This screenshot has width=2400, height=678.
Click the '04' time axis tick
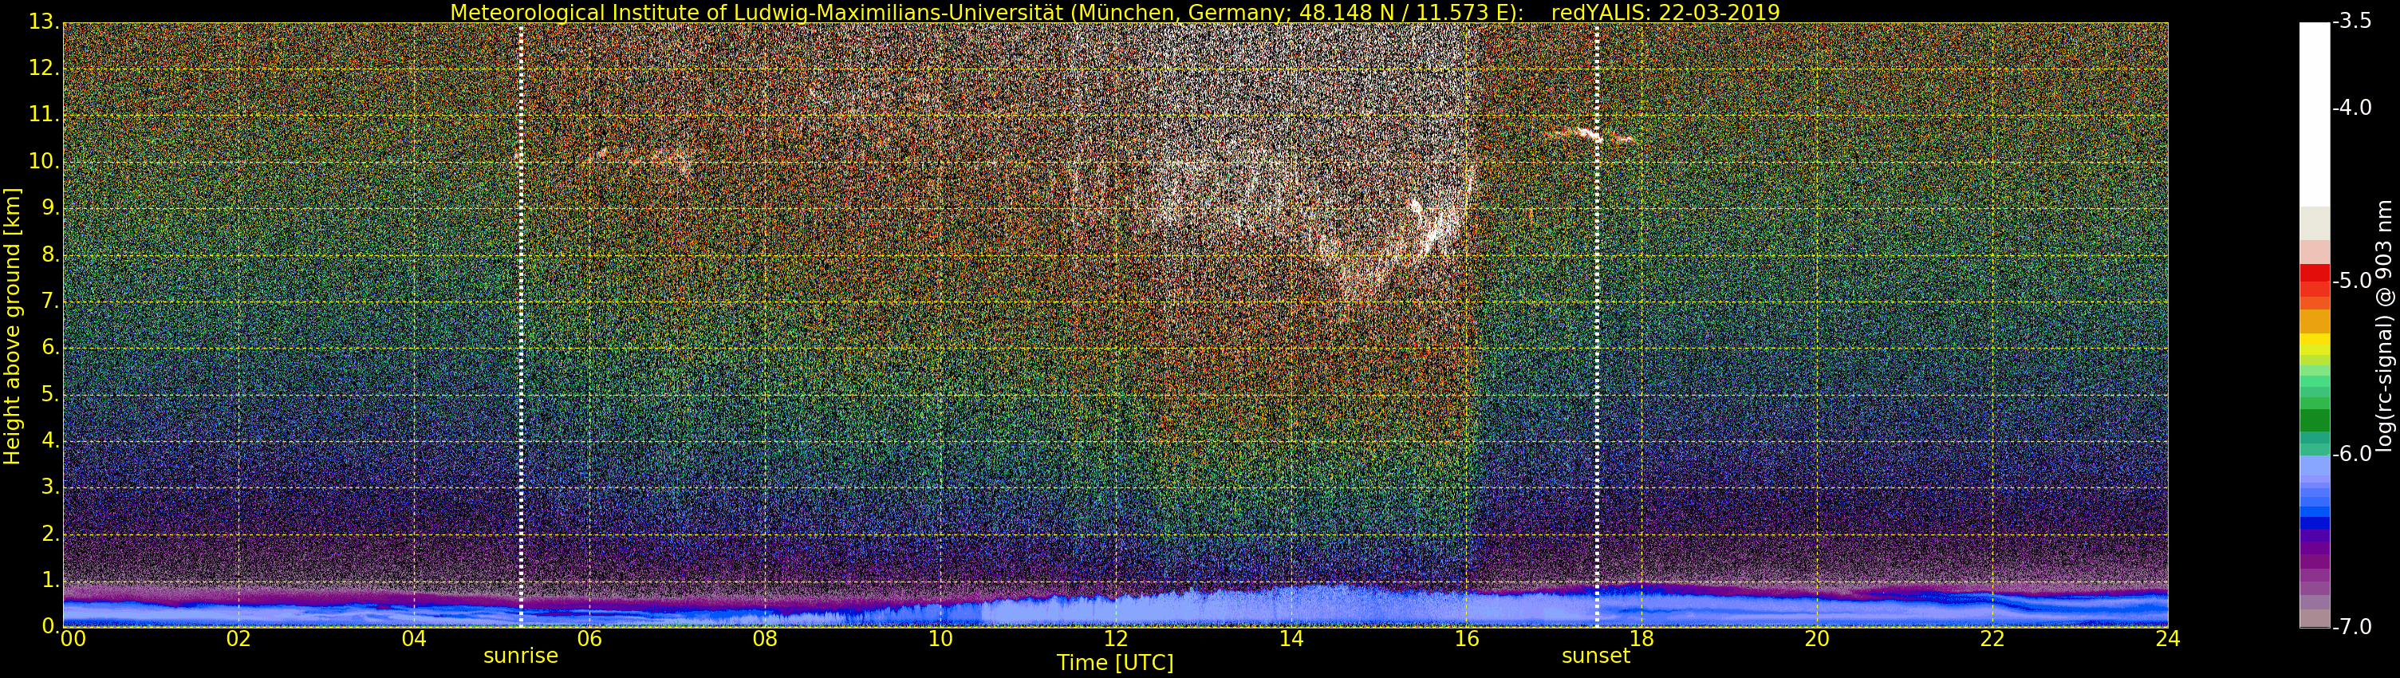tap(414, 638)
